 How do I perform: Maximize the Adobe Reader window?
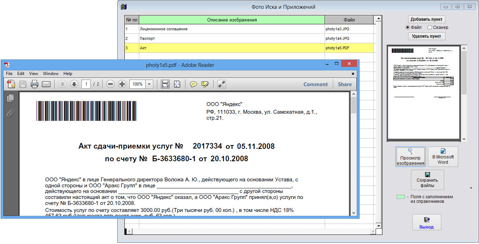[x=336, y=64]
